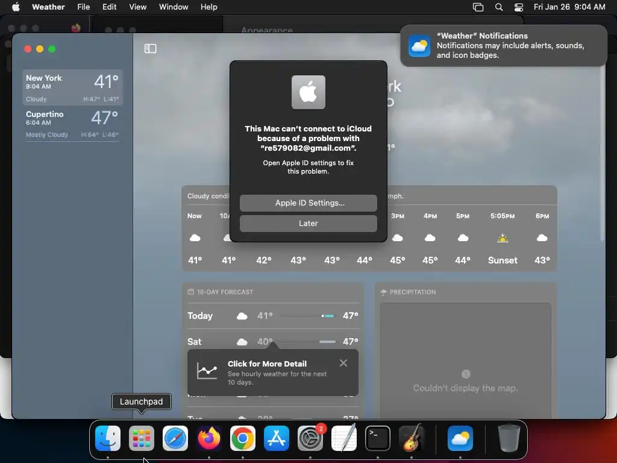The height and width of the screenshot is (463, 617).
Task: Click the date and time in menu bar
Action: pyautogui.click(x=569, y=7)
